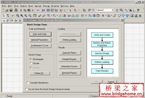Click the Undo arrow icon
Image resolution: width=145 pixels, height=98 pixels.
point(38,10)
